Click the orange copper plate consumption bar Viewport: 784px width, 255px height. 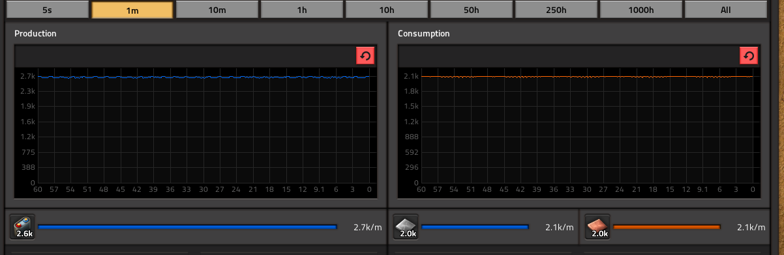click(667, 227)
